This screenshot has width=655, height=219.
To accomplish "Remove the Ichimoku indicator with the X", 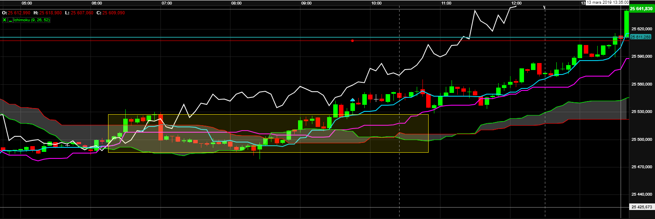I will [5, 20].
